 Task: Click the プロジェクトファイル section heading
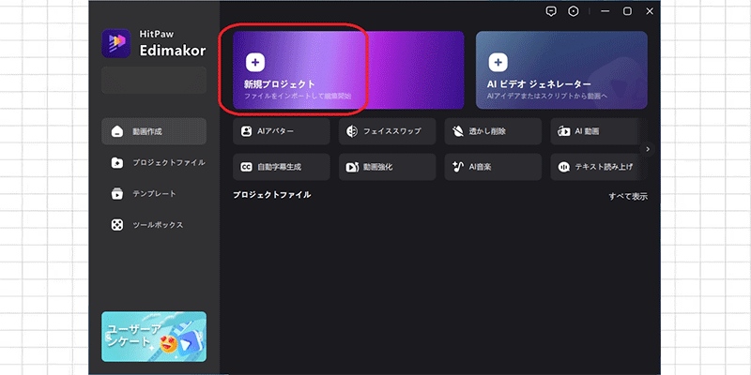point(271,195)
